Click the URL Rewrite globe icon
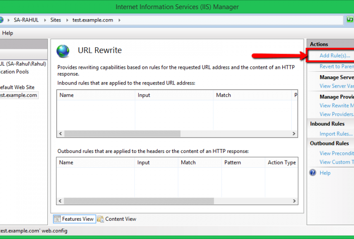 pyautogui.click(x=63, y=51)
